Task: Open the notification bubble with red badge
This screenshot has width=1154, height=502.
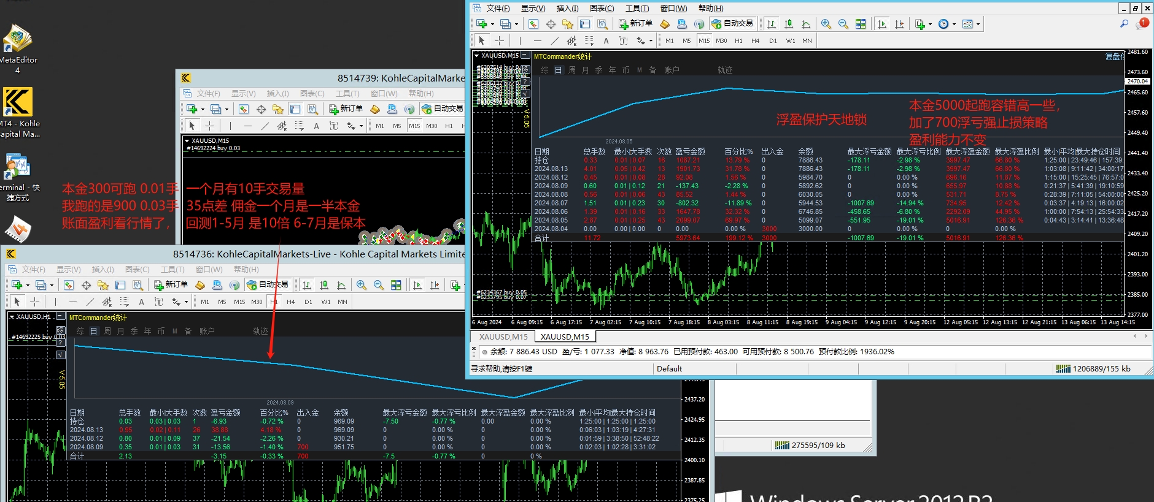Action: (x=1142, y=24)
